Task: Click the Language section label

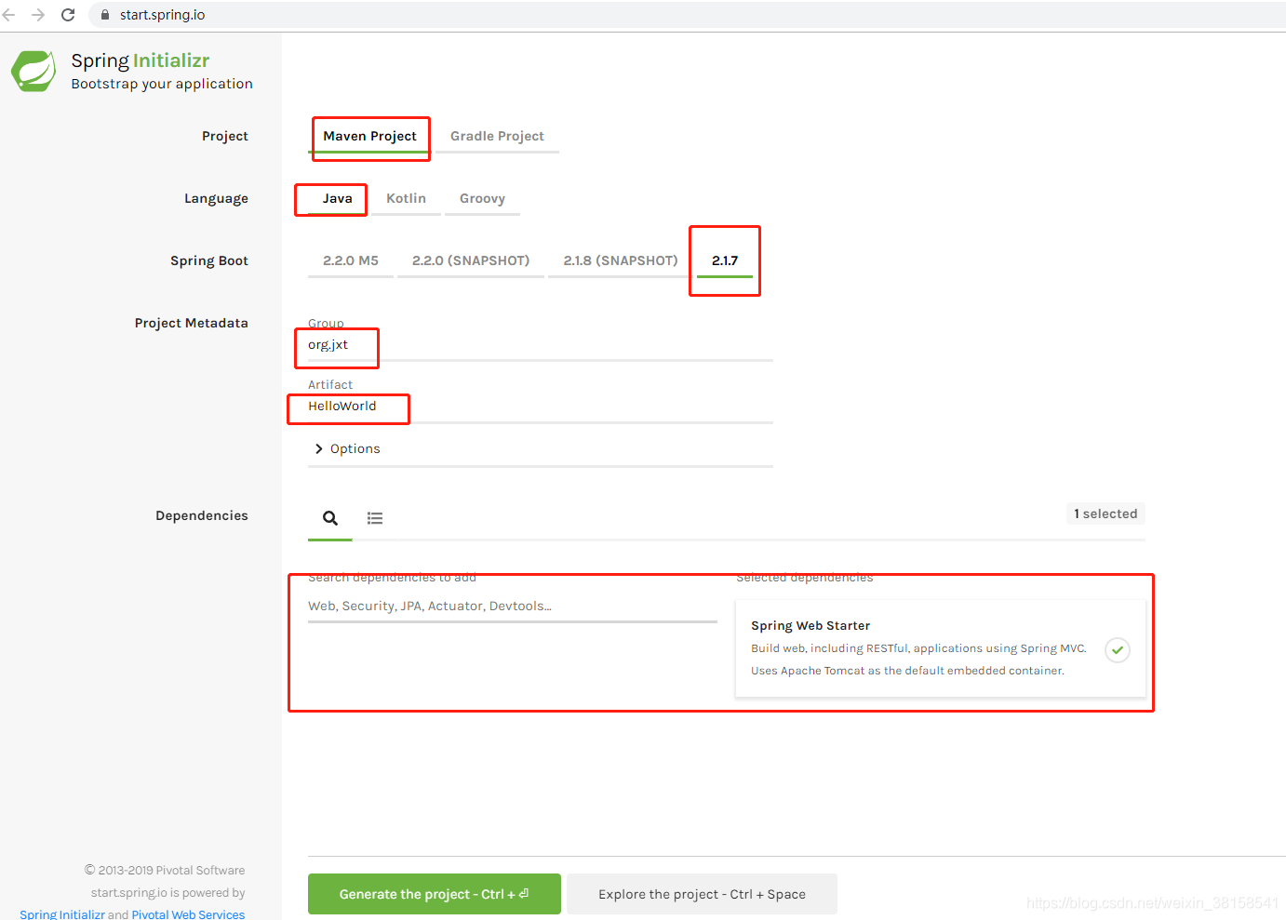Action: (216, 198)
